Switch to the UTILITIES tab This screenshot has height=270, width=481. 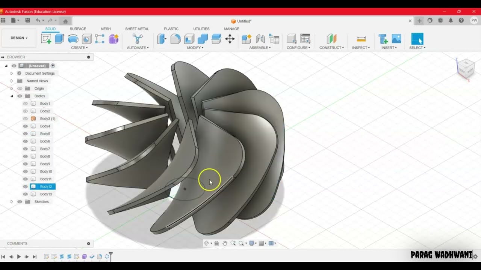(201, 29)
